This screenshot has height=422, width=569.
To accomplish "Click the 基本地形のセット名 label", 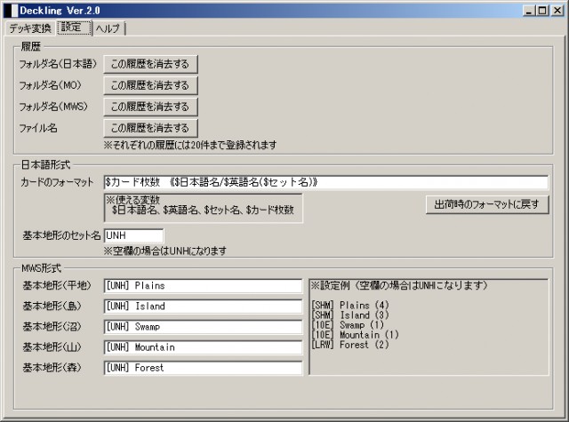I will 61,235.
